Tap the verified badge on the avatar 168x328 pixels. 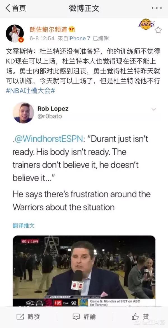click(21, 40)
